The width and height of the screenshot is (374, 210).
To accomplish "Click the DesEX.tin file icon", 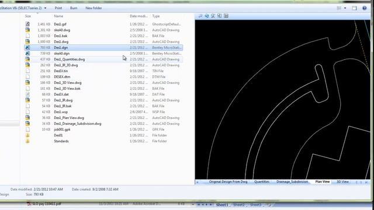I will pyautogui.click(x=27, y=71).
